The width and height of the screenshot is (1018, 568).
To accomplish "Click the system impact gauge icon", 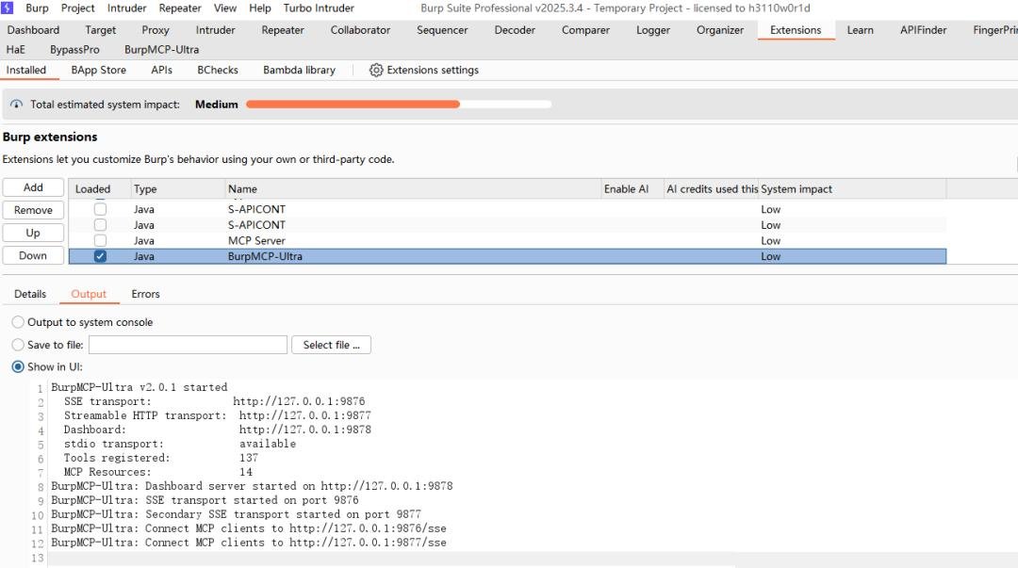I will (16, 105).
